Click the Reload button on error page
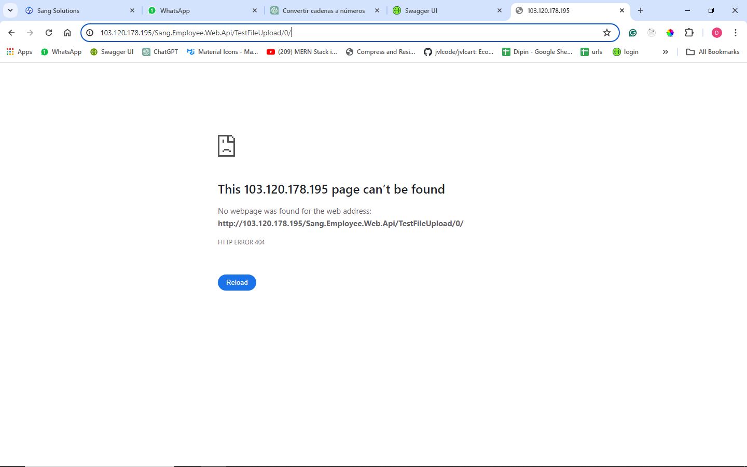 [x=237, y=282]
